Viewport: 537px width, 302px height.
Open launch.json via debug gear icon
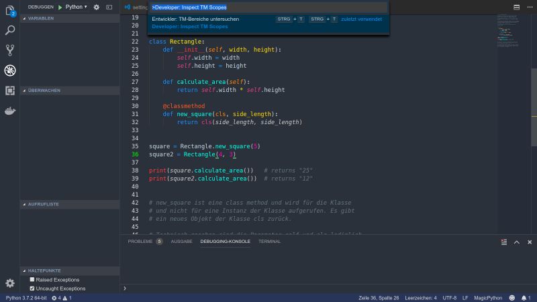click(97, 7)
